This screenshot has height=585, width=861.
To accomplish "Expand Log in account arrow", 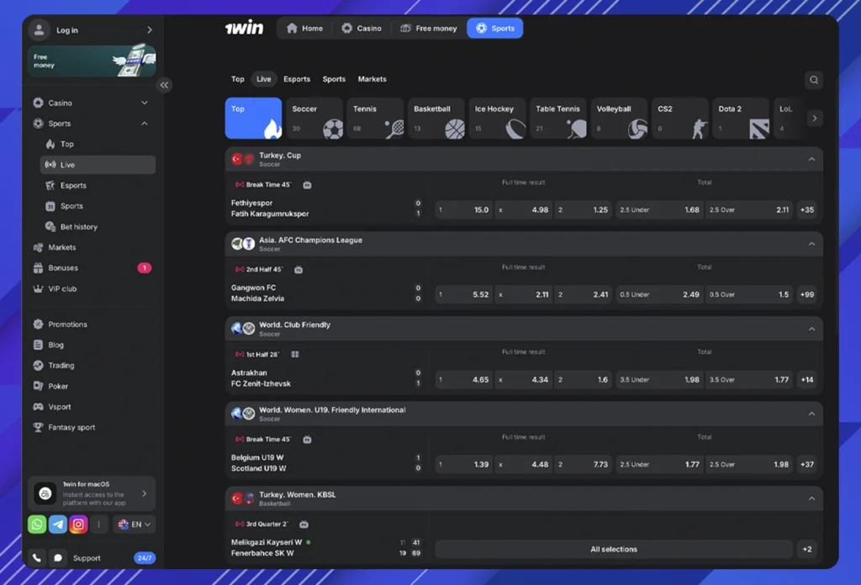I will click(150, 30).
